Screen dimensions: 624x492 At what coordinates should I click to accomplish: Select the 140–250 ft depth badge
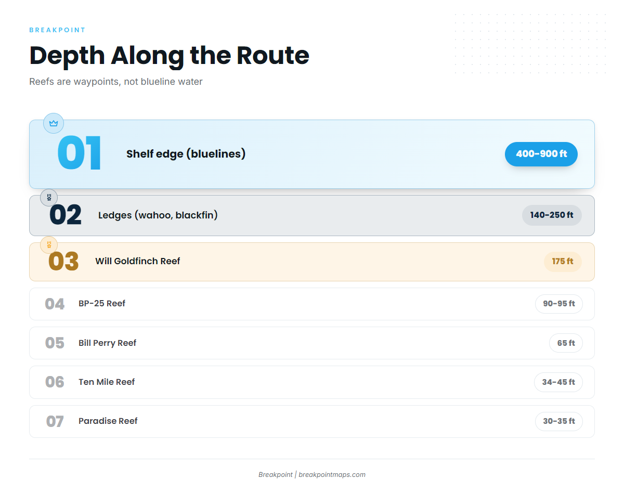point(552,215)
